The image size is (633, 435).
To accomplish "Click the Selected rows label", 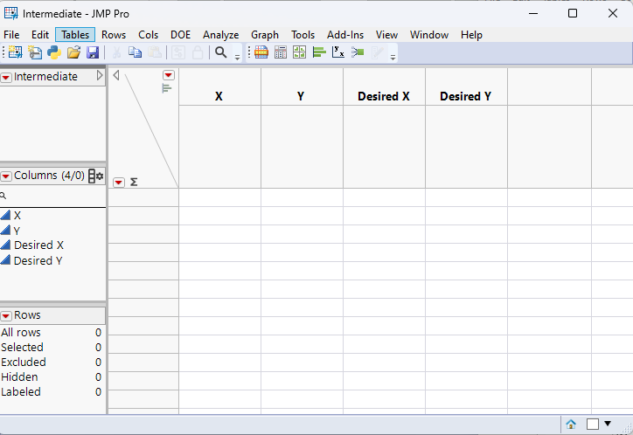I will pyautogui.click(x=22, y=348).
